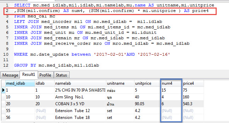Select the 'COBAN 3 x 5 YD' cell
Image resolution: width=229 pixels, height=123 pixels.
pos(80,104)
